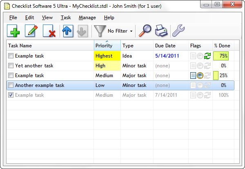Click the recurrence flag icon in the 25% done row
245x169 pixels.
tap(207, 76)
